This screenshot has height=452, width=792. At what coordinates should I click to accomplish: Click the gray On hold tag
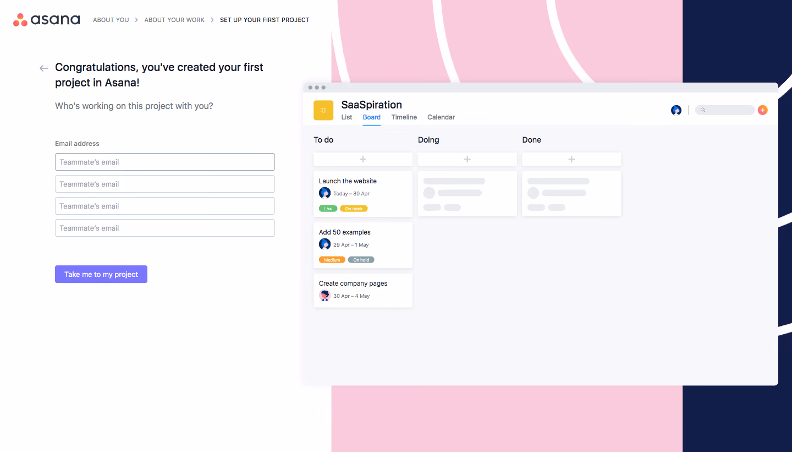coord(361,260)
